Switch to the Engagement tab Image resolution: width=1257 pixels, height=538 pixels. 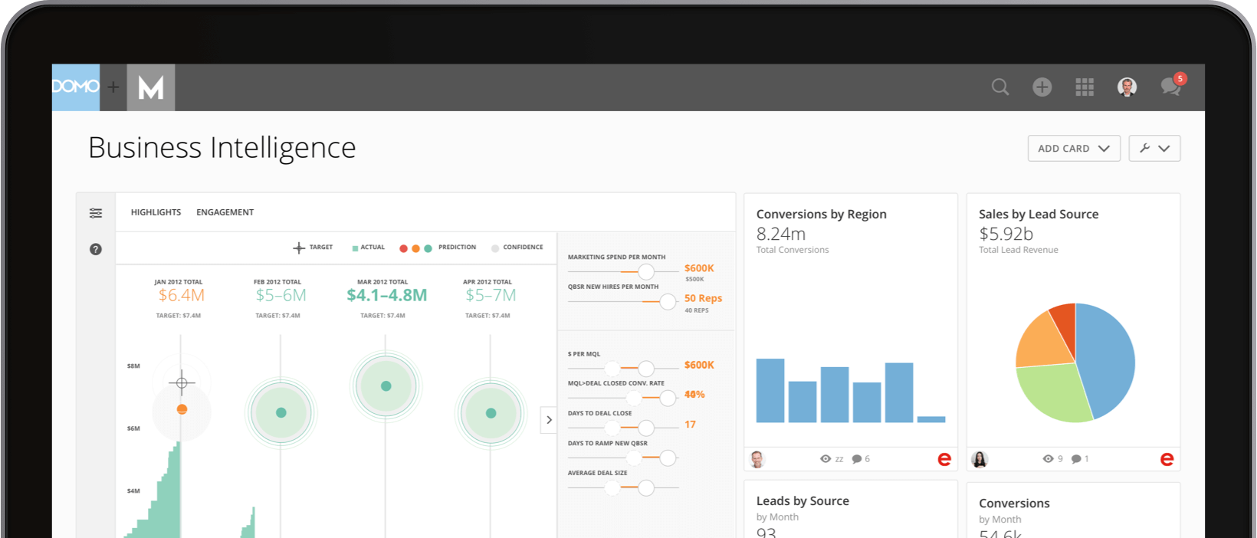[x=225, y=212]
